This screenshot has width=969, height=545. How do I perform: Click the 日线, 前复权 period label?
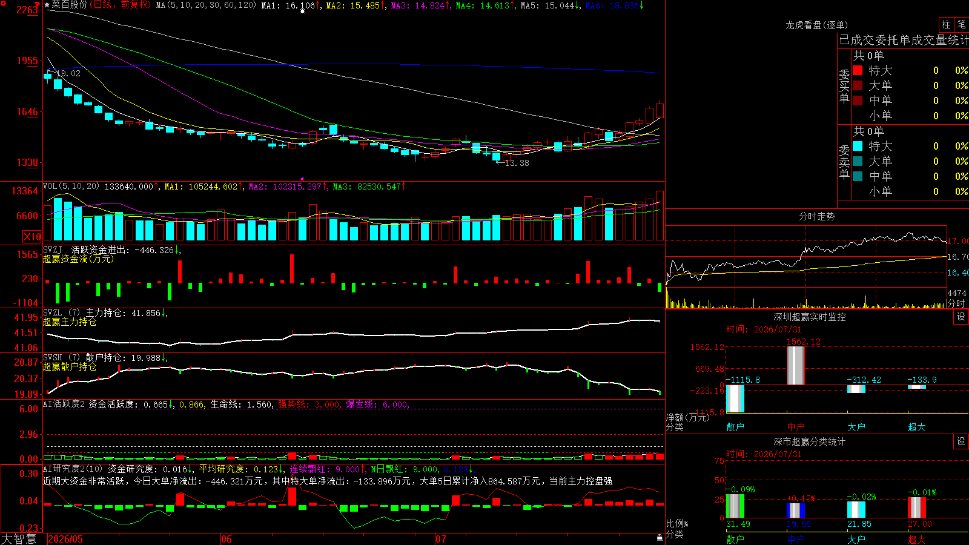(x=121, y=5)
